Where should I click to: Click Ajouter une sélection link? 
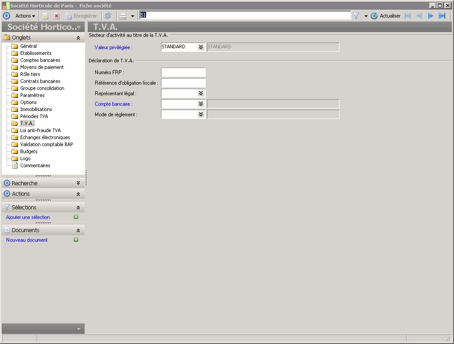pos(28,217)
